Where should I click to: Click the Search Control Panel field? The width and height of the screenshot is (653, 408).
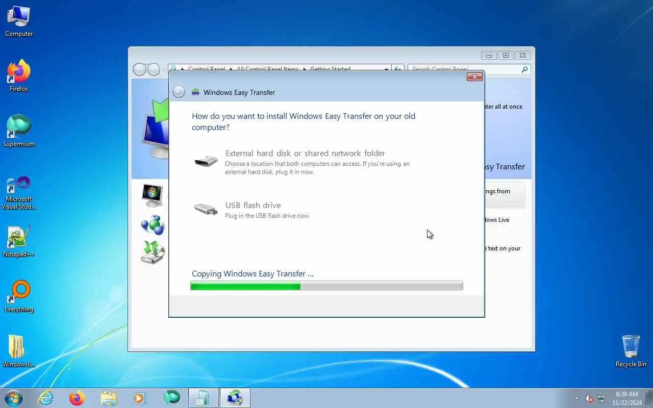469,69
